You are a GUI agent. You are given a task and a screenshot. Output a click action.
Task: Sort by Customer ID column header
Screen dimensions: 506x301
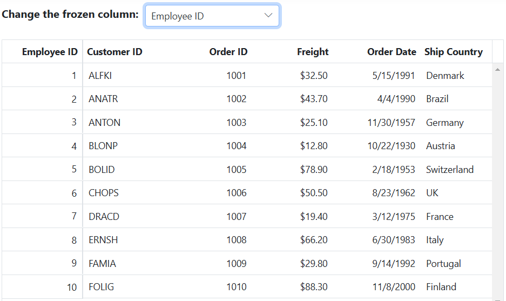114,52
